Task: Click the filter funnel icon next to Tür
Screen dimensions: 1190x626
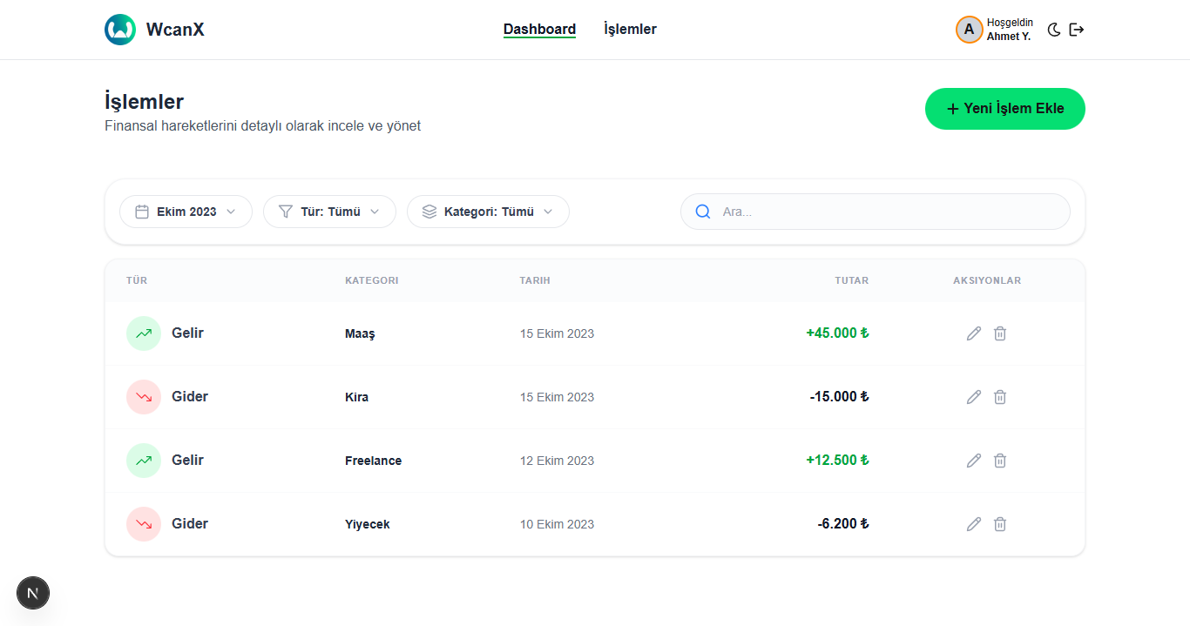Action: (285, 211)
